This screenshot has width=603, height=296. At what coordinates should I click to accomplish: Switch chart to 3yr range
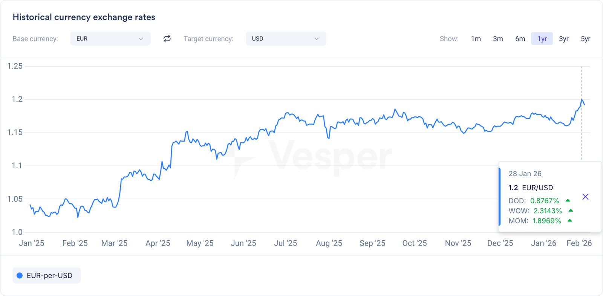pyautogui.click(x=564, y=39)
